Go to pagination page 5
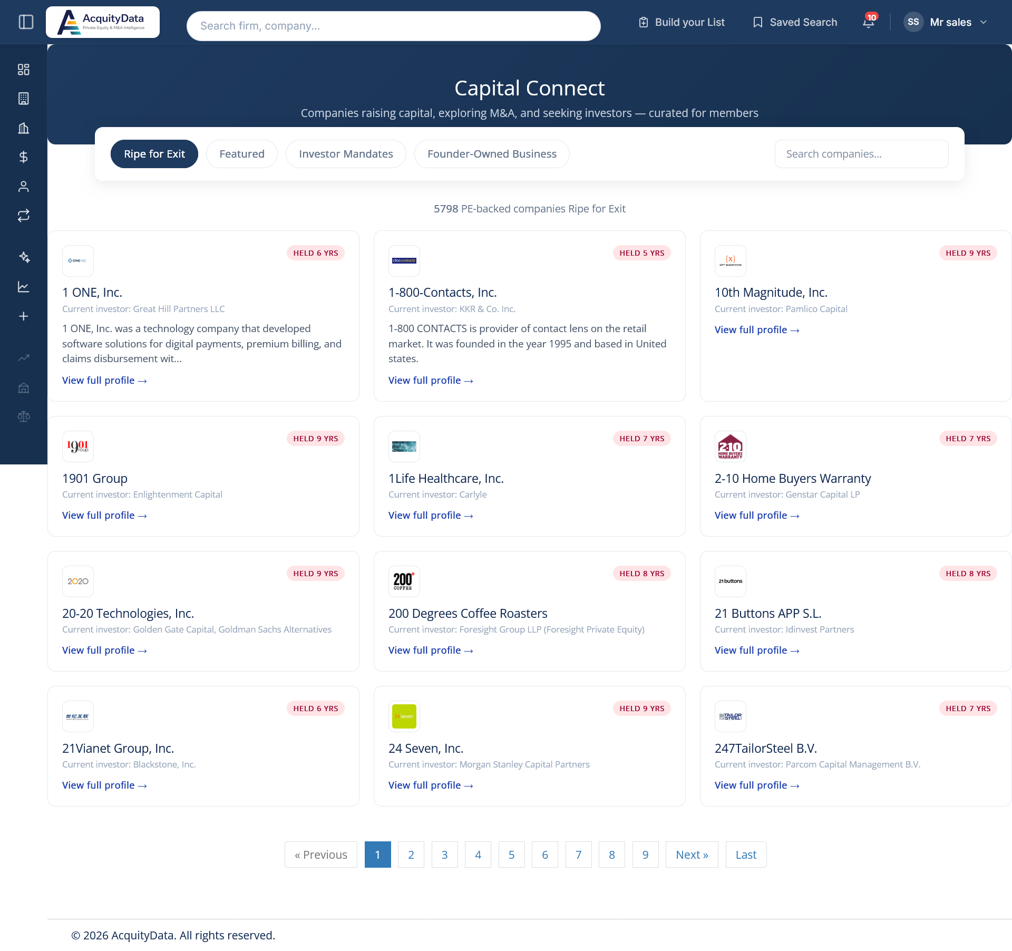 click(511, 855)
